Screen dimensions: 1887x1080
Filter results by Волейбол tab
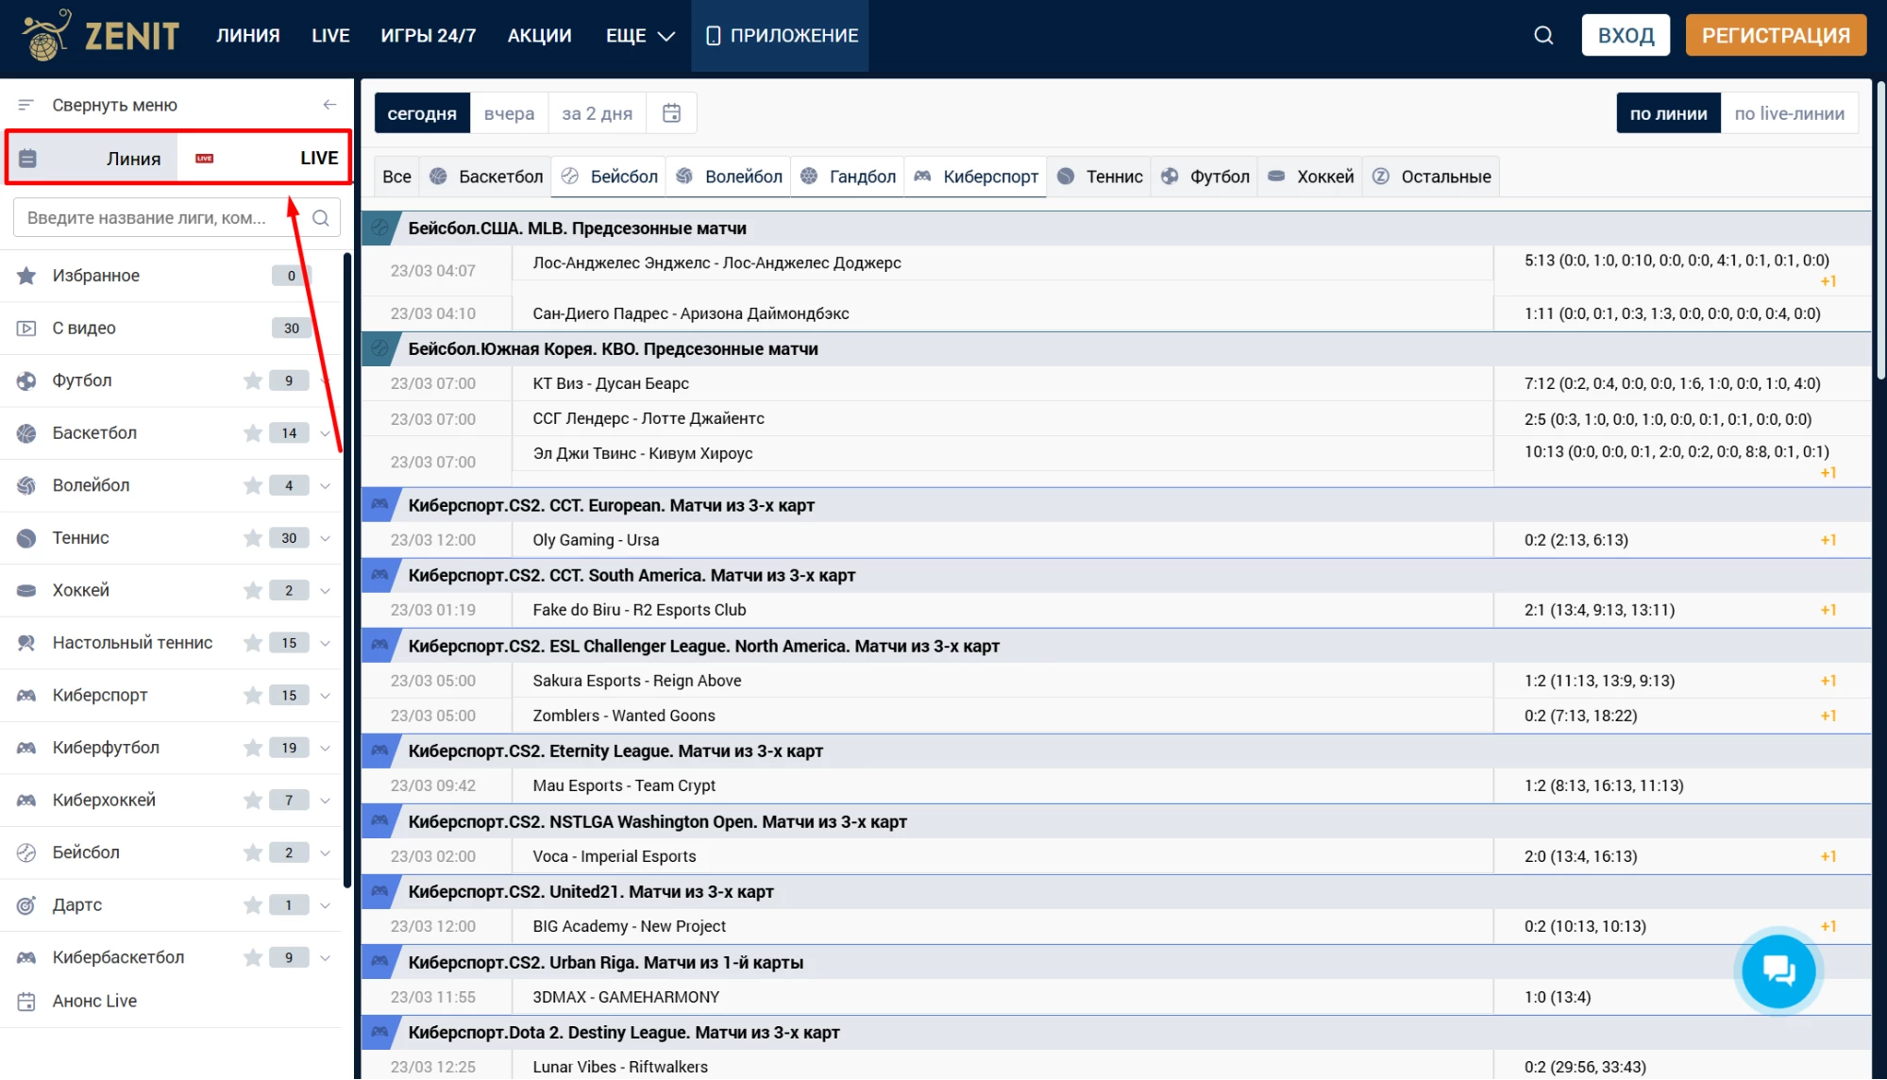tap(729, 177)
